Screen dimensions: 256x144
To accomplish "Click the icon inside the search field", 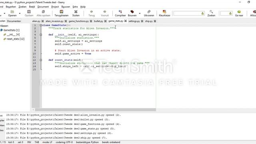I will click(x=203, y=13).
